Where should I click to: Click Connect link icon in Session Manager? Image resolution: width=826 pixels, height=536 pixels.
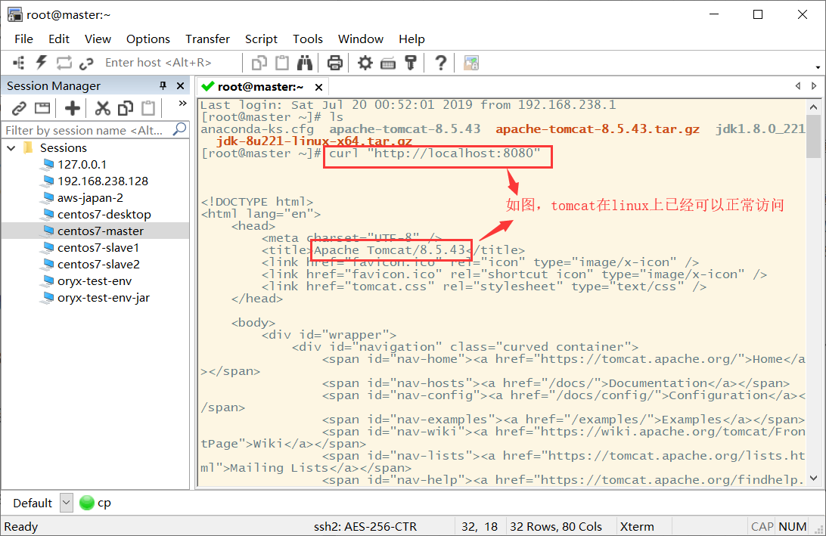click(x=19, y=108)
